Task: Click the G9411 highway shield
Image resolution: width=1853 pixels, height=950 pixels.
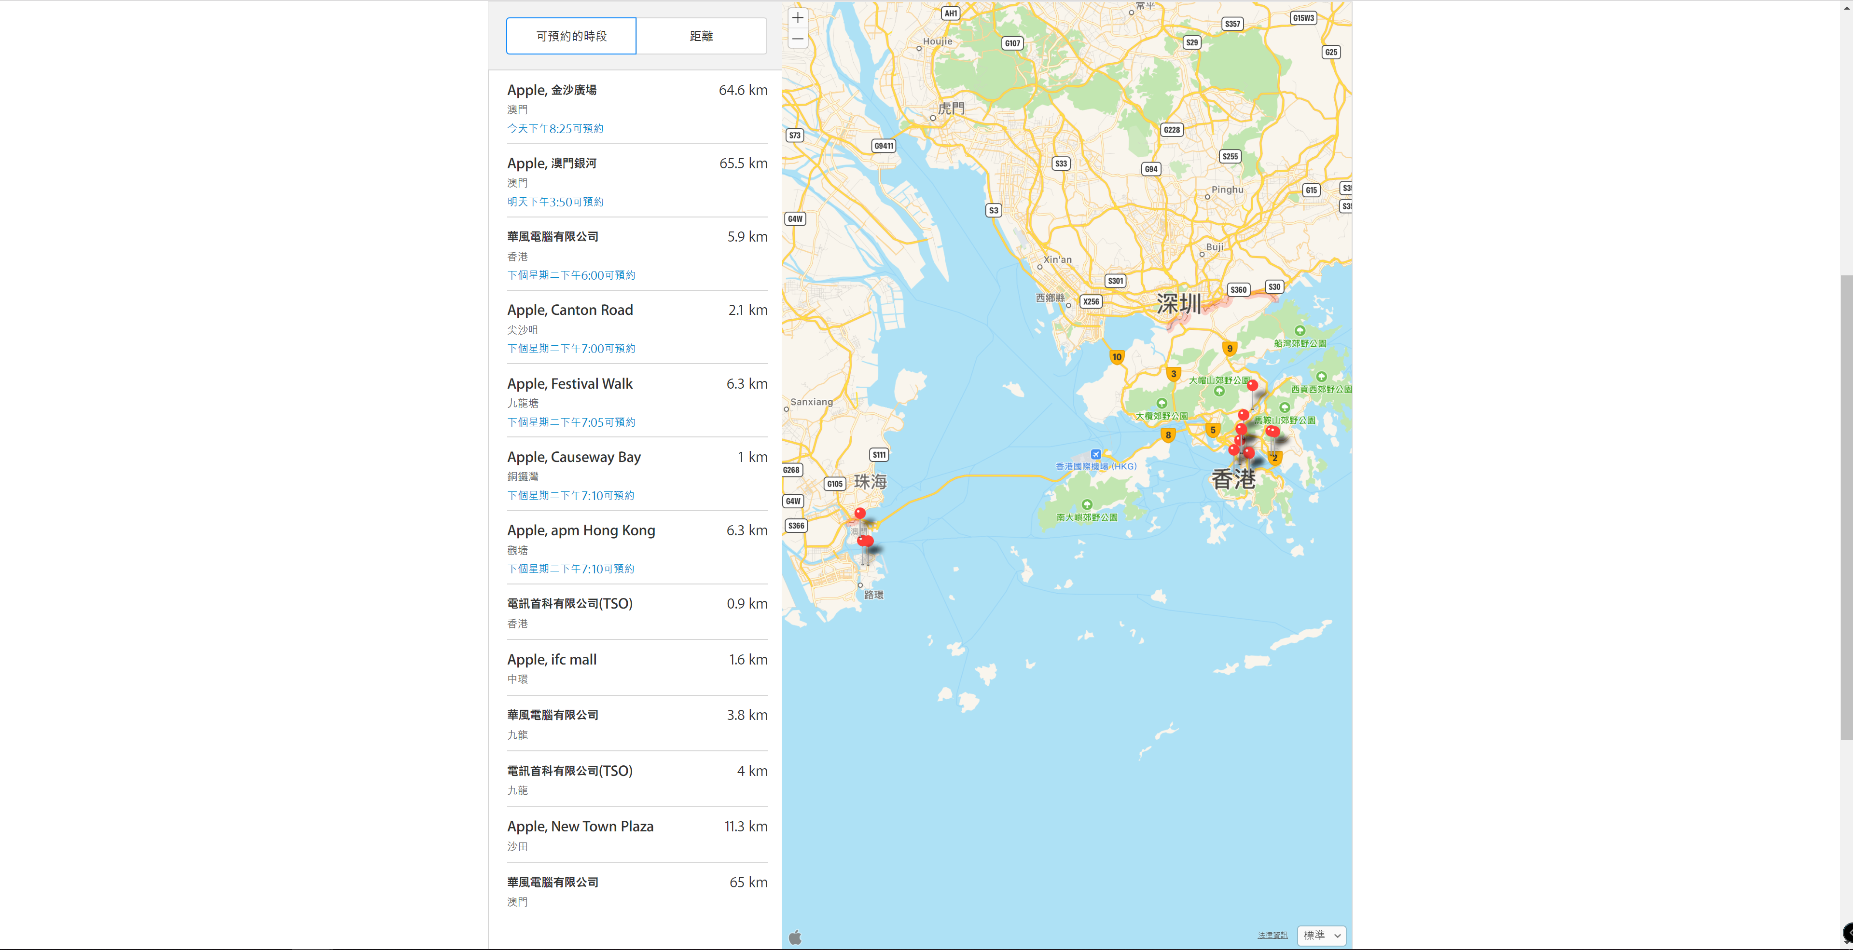Action: (884, 146)
